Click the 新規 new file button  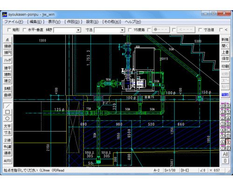225,40
